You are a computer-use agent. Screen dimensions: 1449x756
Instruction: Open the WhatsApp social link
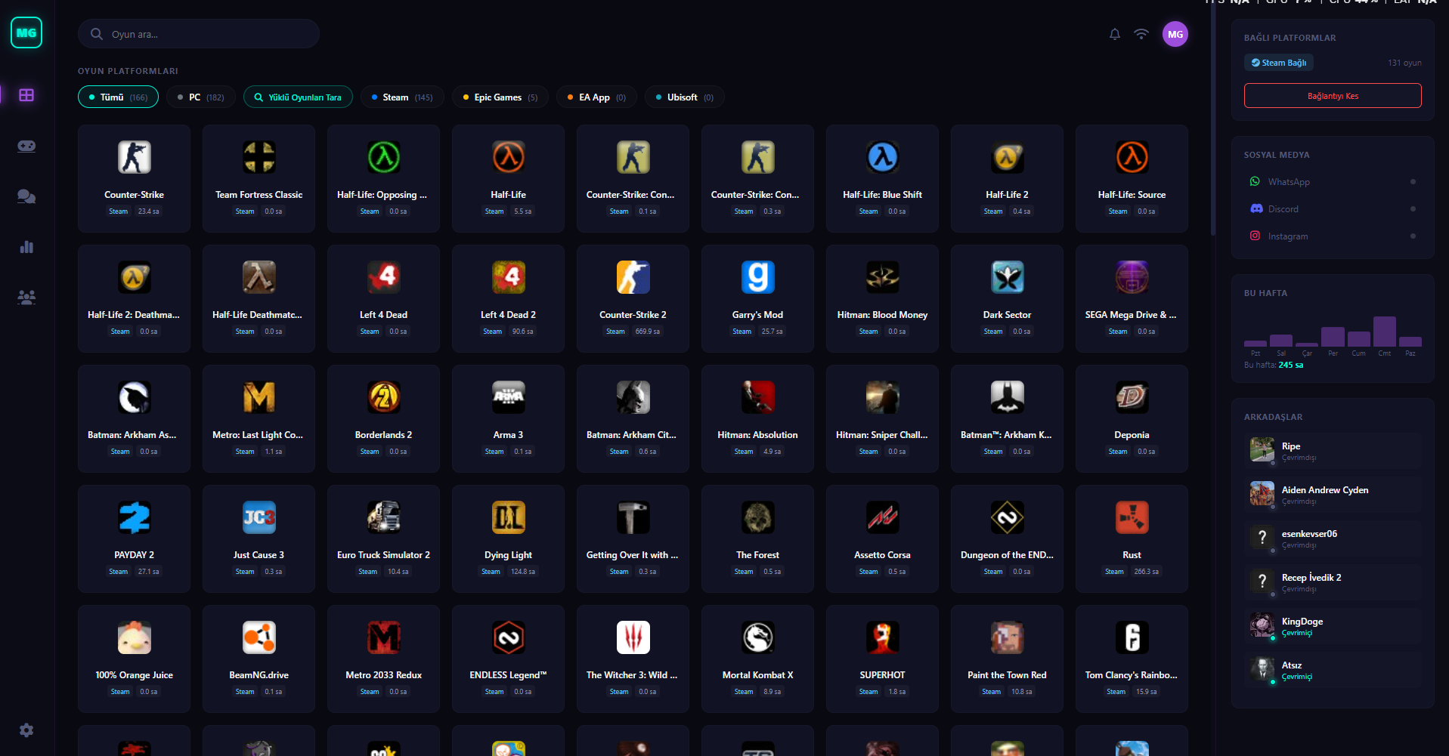(x=1333, y=182)
